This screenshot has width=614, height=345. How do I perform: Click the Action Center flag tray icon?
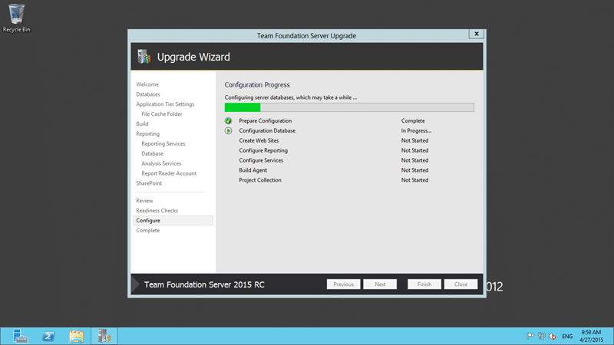(530, 336)
